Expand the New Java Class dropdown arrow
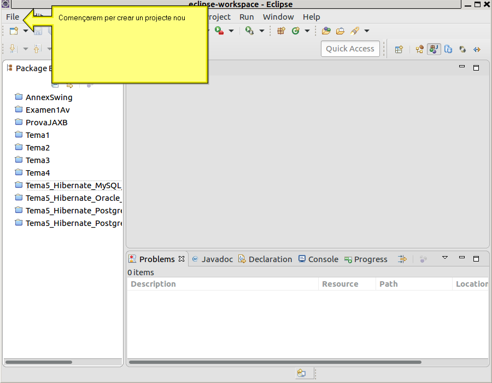492x383 pixels. (307, 31)
